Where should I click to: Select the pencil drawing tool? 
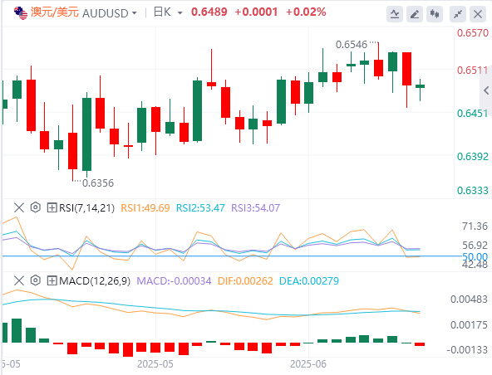tap(415, 14)
